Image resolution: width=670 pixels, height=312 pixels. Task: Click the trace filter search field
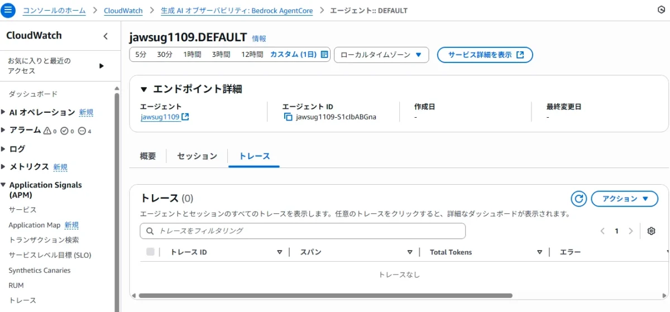coord(303,231)
